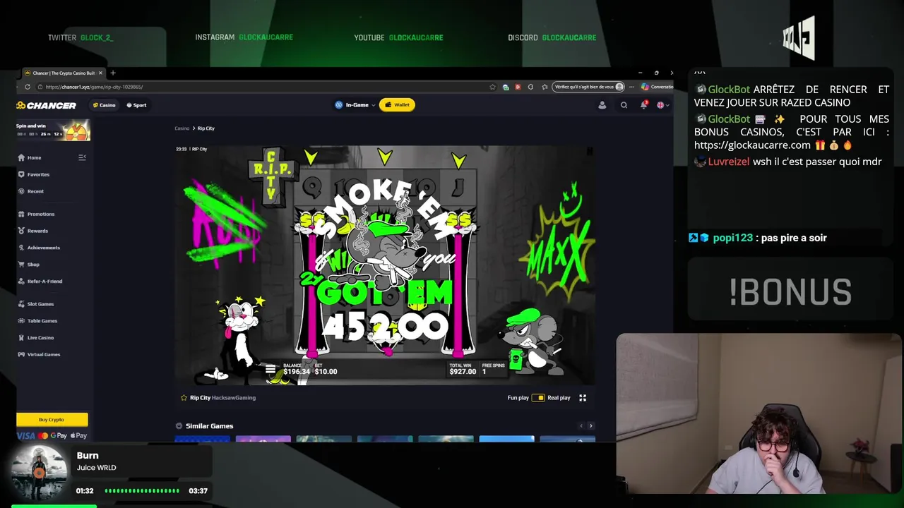The image size is (904, 508).
Task: Open the Conversation copilot button
Action: 658,87
